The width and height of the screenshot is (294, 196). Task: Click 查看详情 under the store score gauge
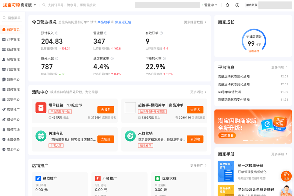254,51
